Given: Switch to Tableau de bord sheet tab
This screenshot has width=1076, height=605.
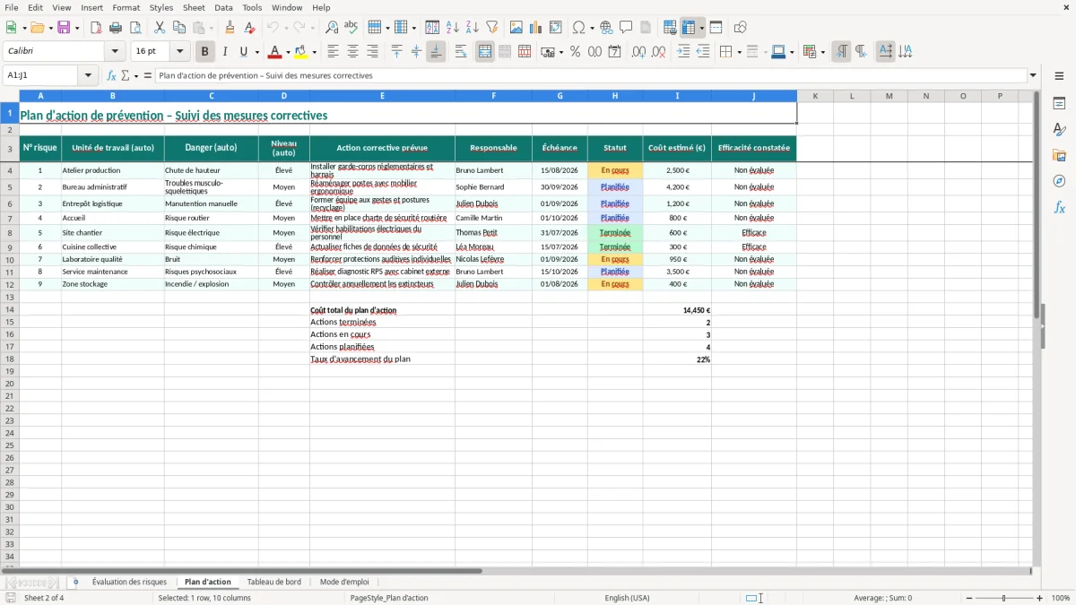Looking at the screenshot, I should [274, 582].
